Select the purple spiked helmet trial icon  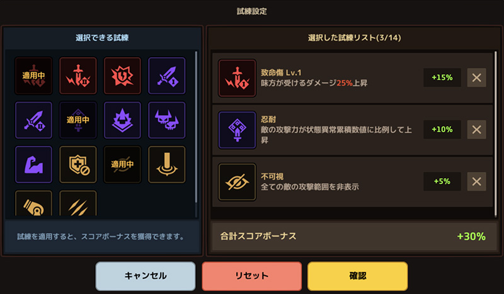pos(122,120)
